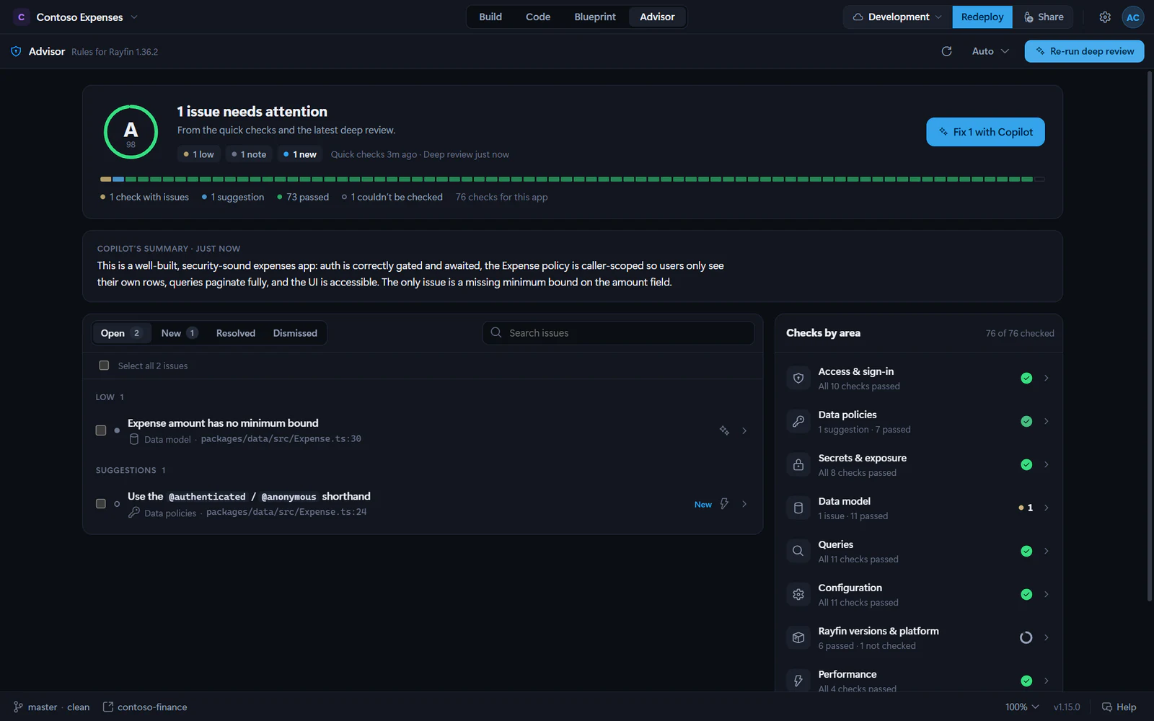
Task: Click Re-run deep review button
Action: tap(1084, 51)
